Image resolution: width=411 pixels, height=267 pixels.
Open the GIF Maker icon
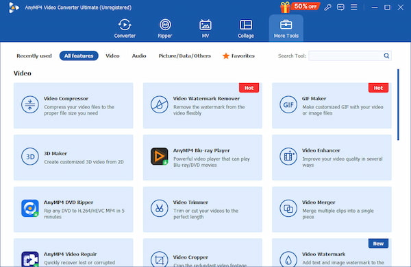pyautogui.click(x=288, y=104)
